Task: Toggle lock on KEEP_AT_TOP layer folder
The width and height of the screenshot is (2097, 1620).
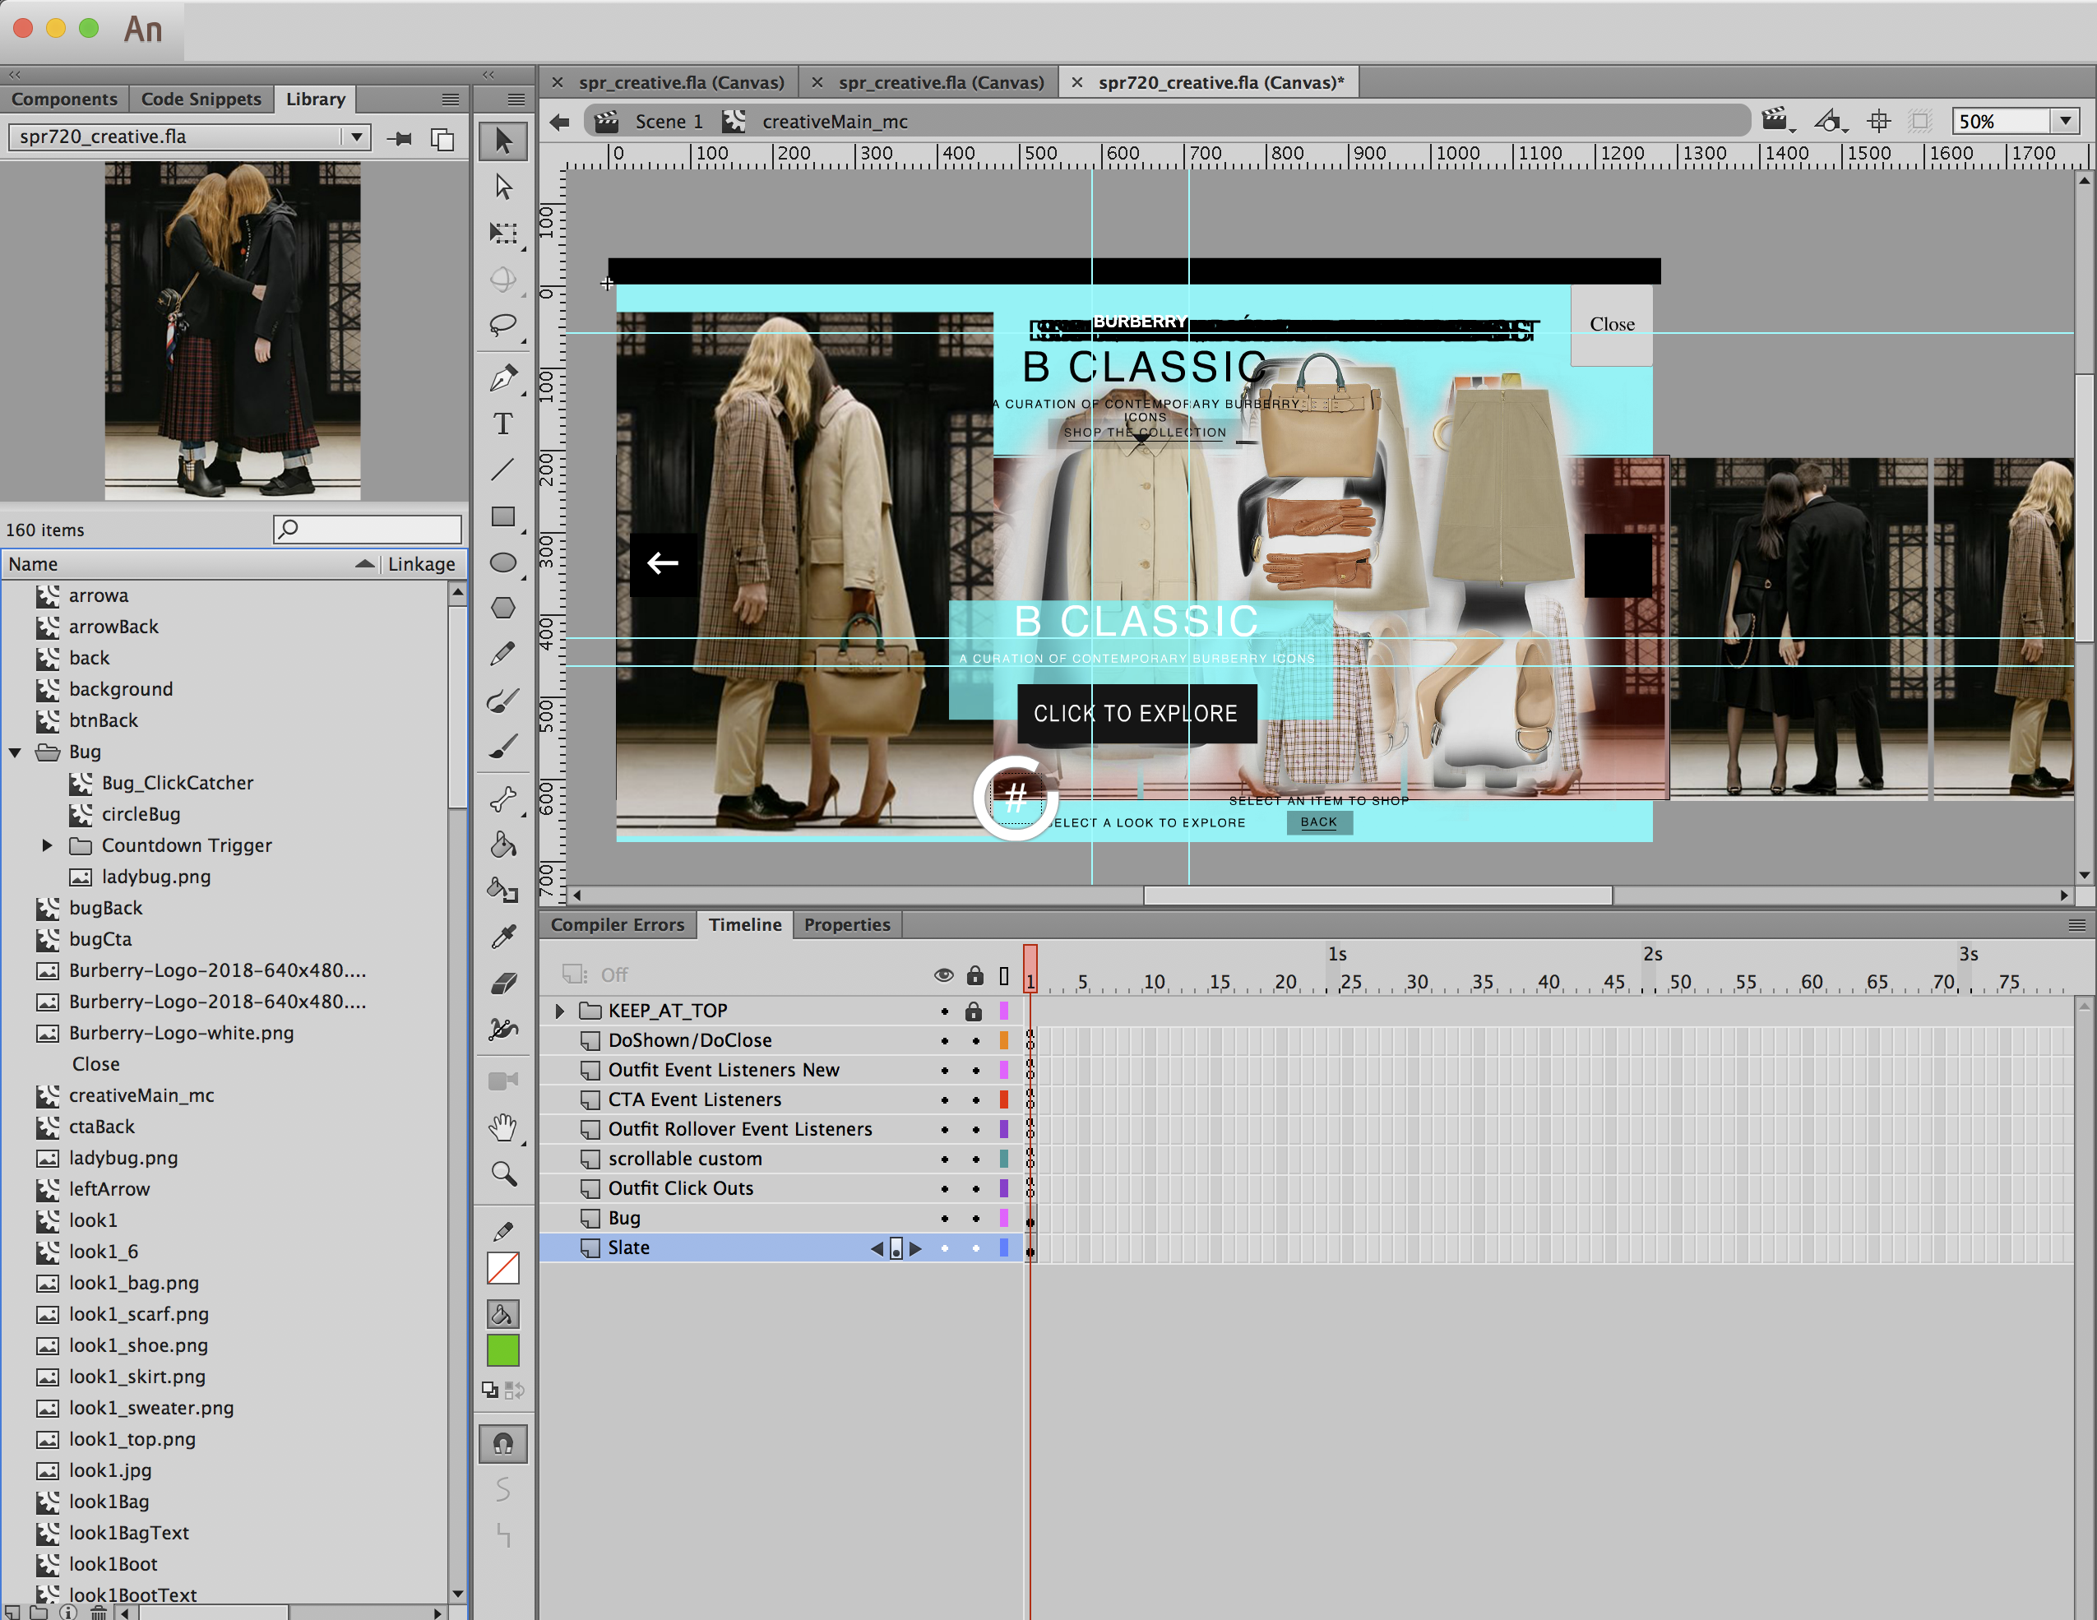Action: click(974, 1011)
